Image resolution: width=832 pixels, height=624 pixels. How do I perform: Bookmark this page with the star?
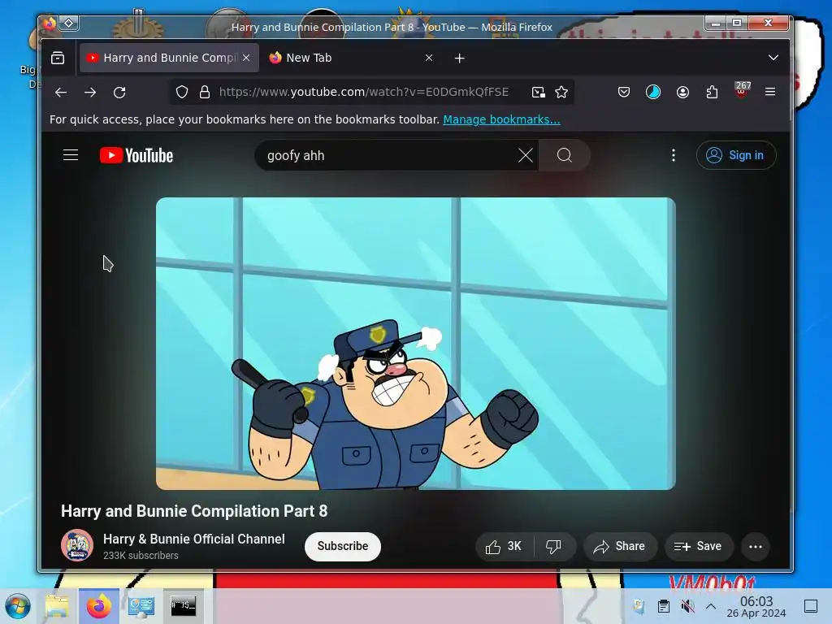[x=561, y=93]
